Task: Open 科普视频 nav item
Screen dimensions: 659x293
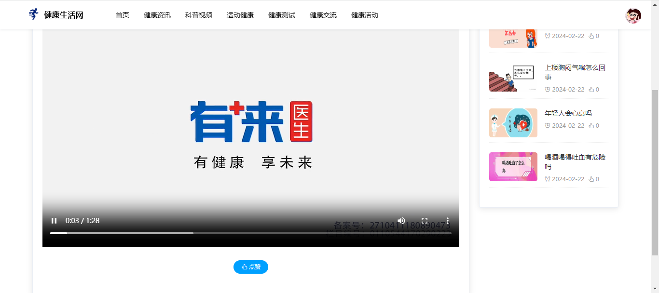Action: [x=199, y=15]
